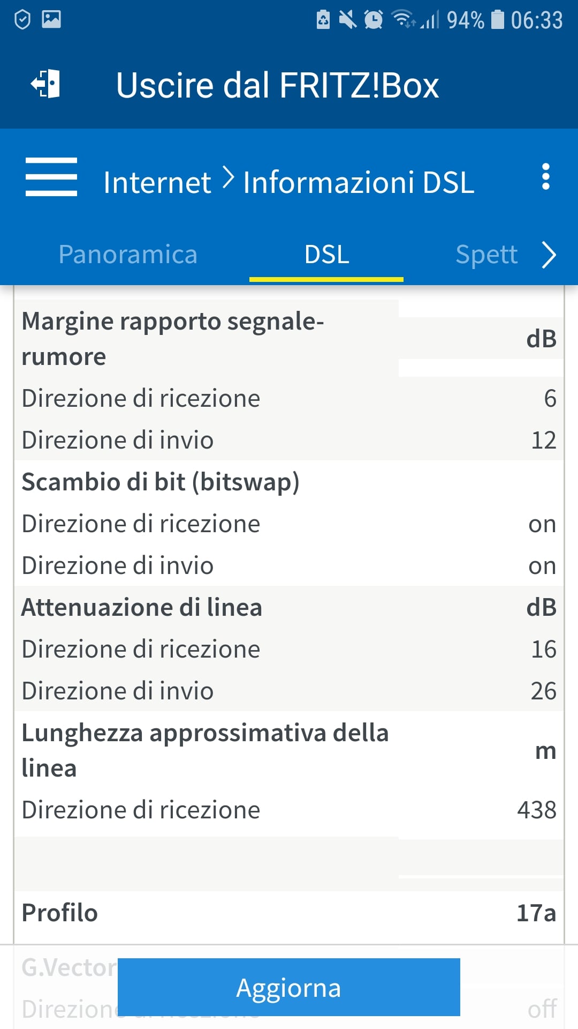Select the DSL tab

click(x=326, y=255)
